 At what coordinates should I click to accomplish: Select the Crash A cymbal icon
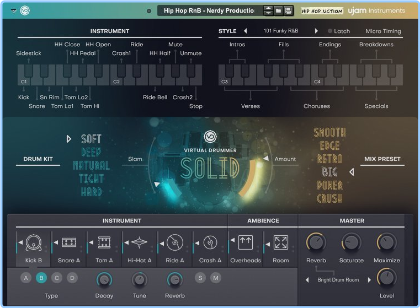210,242
